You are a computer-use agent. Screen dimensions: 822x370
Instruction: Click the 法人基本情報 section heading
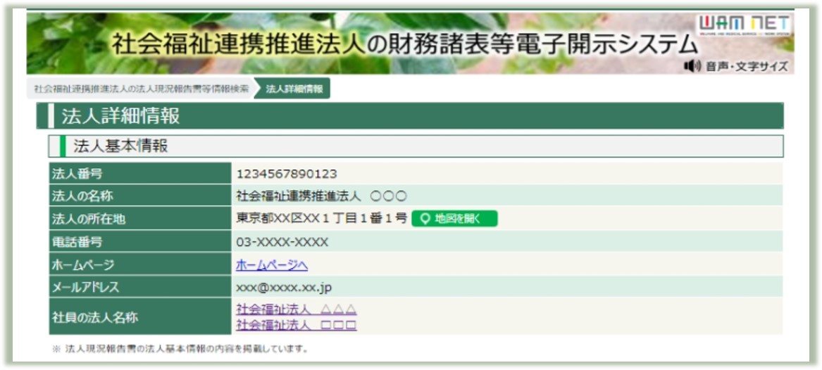[x=416, y=146]
